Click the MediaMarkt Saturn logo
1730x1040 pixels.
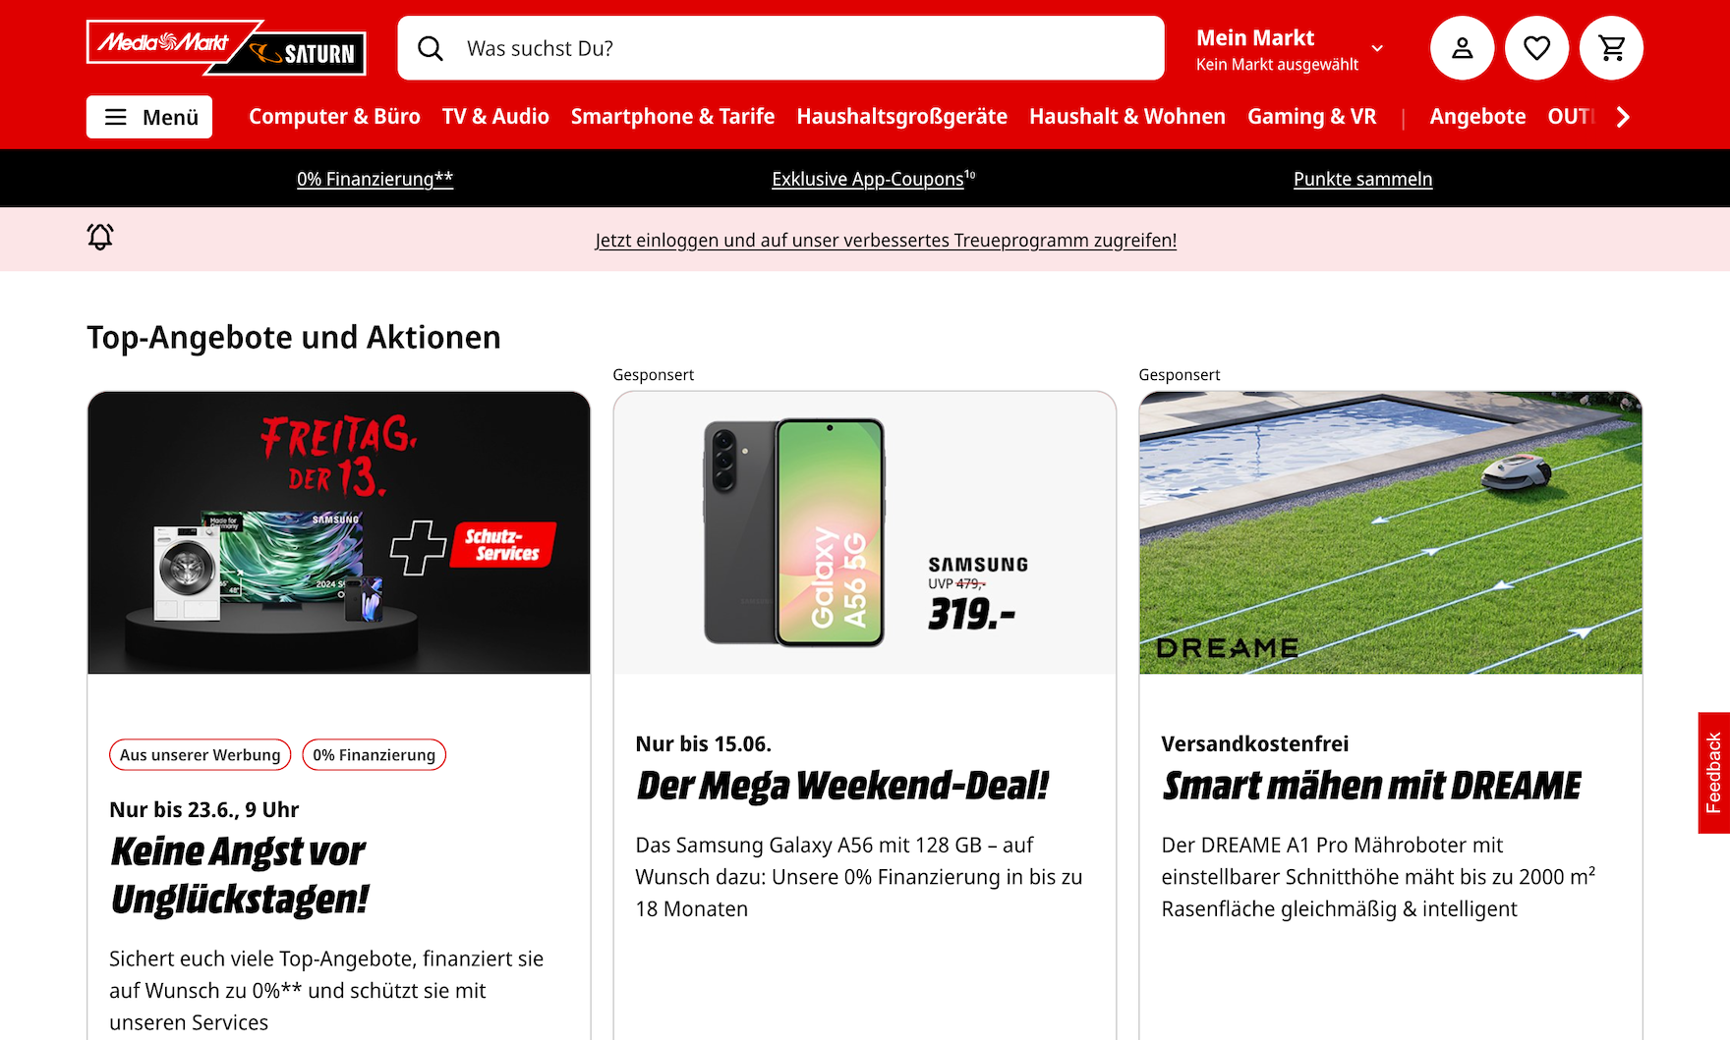226,48
